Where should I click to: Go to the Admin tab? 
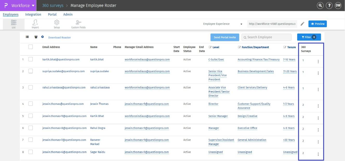(68, 15)
